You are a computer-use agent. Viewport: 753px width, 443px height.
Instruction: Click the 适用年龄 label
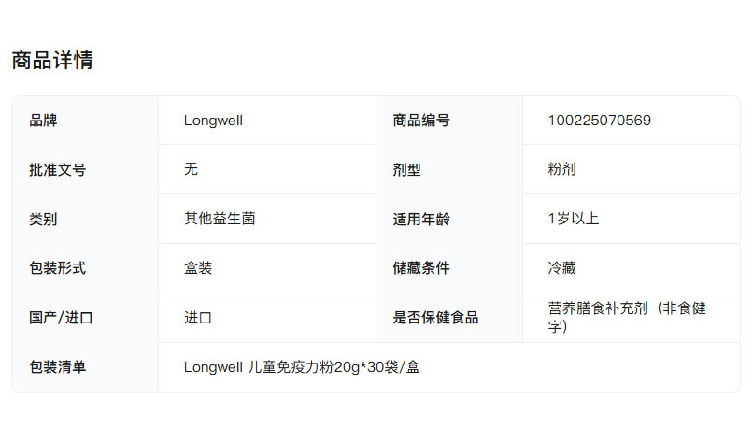pyautogui.click(x=421, y=220)
